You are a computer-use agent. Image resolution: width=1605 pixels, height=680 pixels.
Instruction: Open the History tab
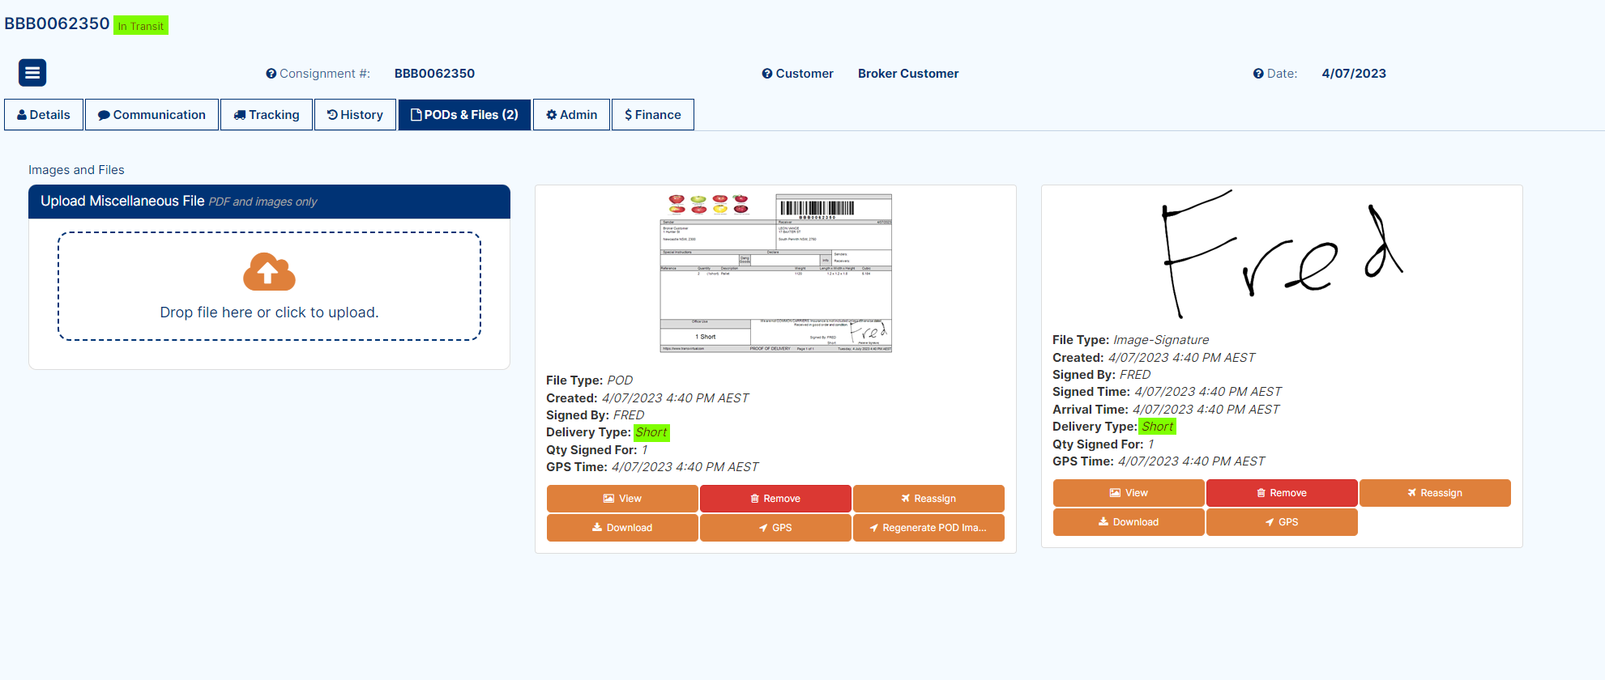pyautogui.click(x=355, y=115)
